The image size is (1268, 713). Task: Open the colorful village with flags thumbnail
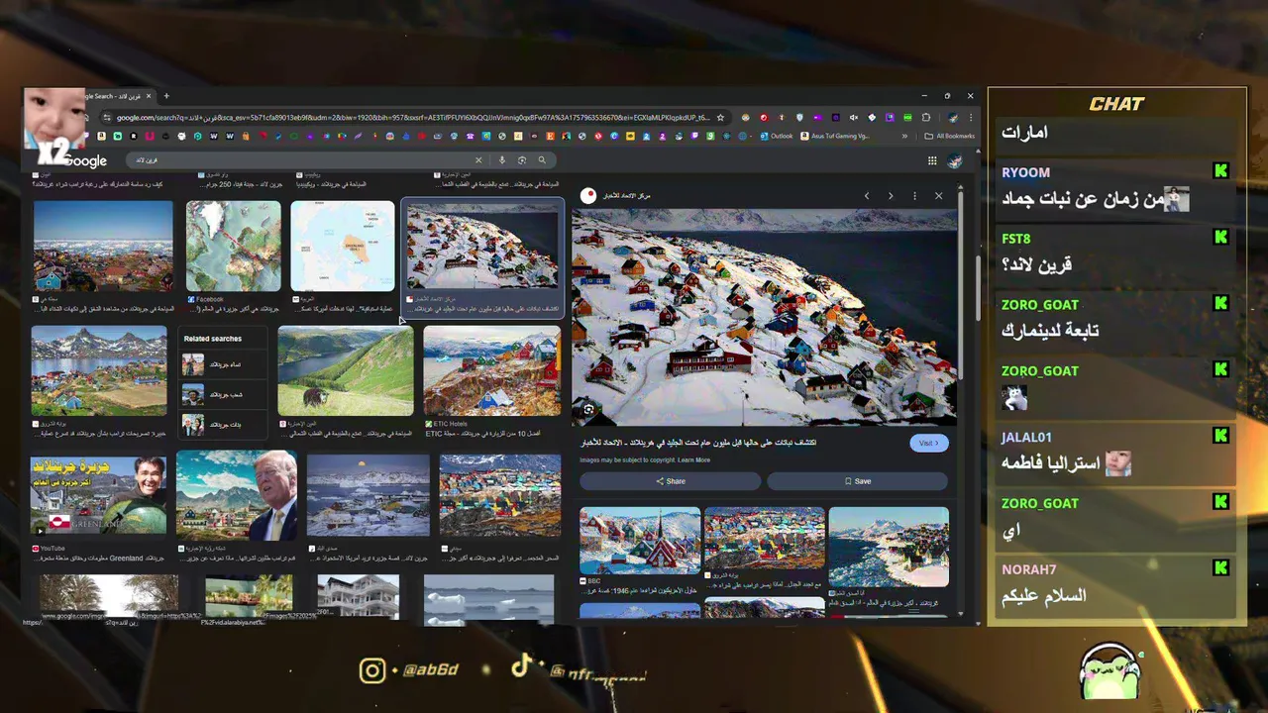[500, 495]
